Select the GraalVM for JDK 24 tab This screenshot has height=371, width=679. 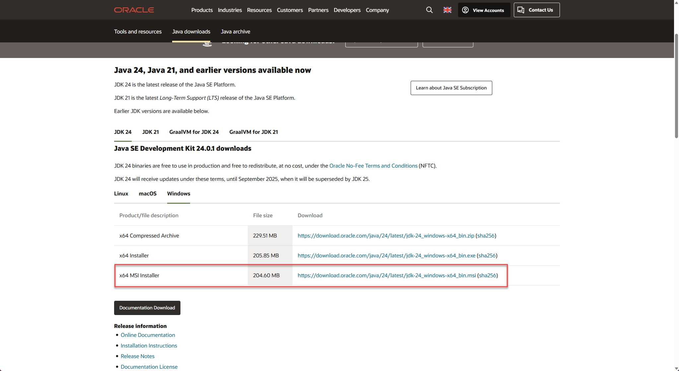(194, 132)
